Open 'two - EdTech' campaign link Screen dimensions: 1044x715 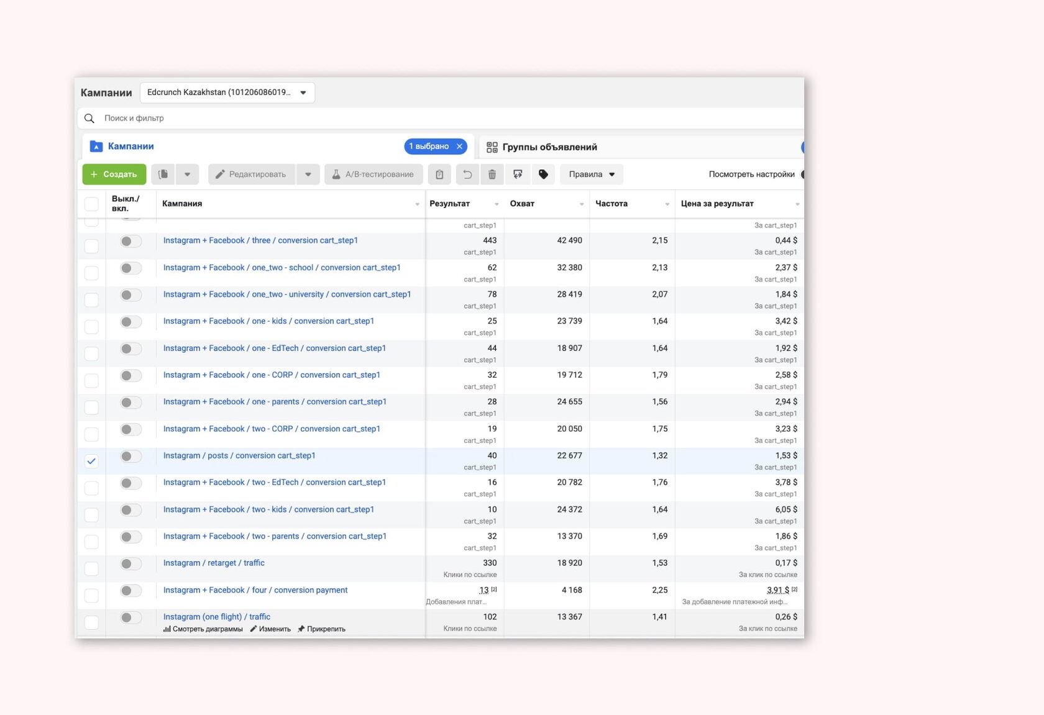[x=275, y=483]
